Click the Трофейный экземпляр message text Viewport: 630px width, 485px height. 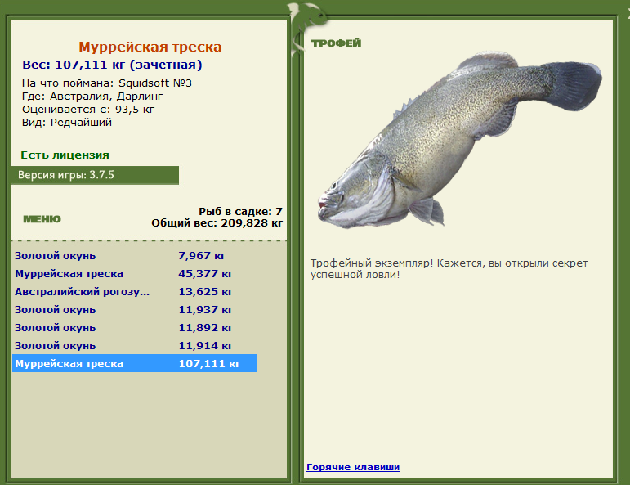(x=449, y=269)
